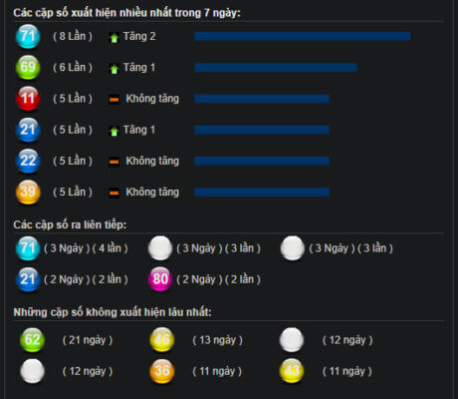Select the orange ball numbered 39
This screenshot has width=458, height=399.
tap(28, 192)
